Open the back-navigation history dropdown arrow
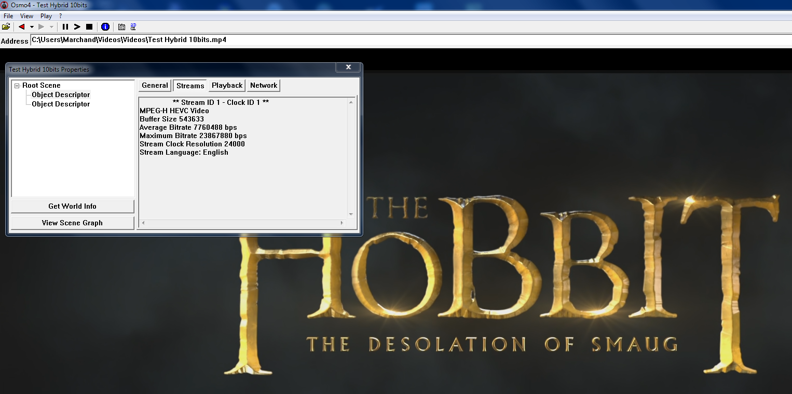 tap(32, 26)
